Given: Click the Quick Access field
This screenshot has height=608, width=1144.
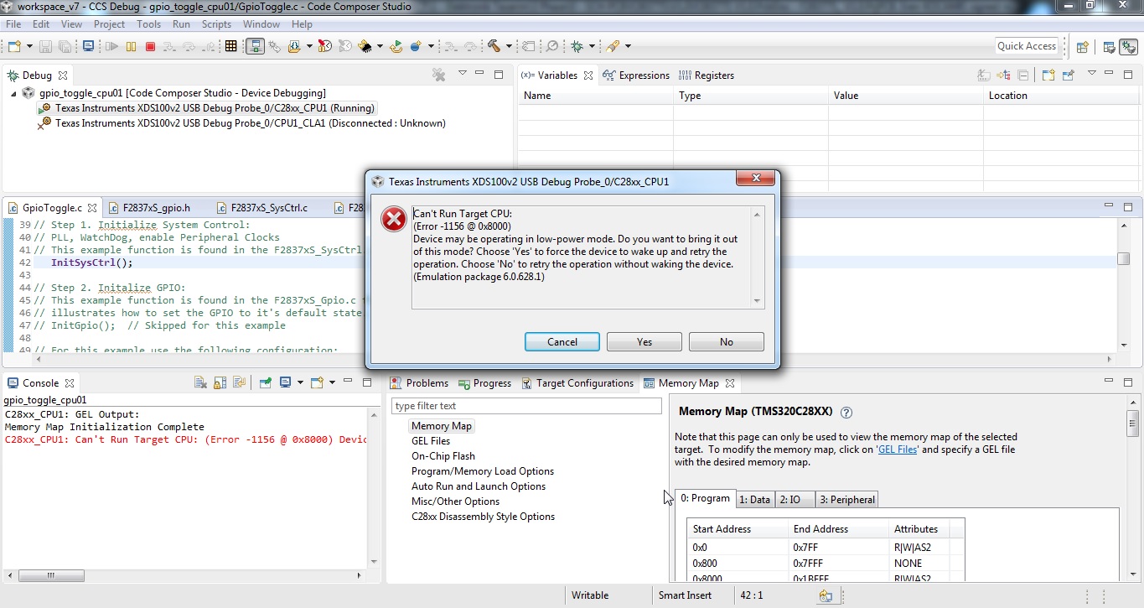Looking at the screenshot, I should pyautogui.click(x=1027, y=46).
